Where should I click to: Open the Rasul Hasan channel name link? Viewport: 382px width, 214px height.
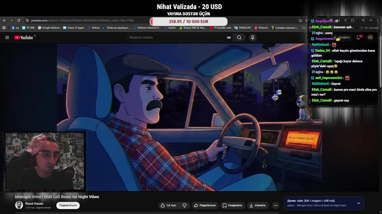[34, 204]
